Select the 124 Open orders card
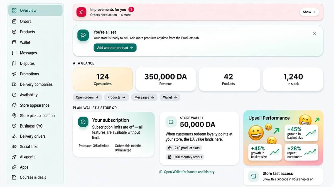 103,79
